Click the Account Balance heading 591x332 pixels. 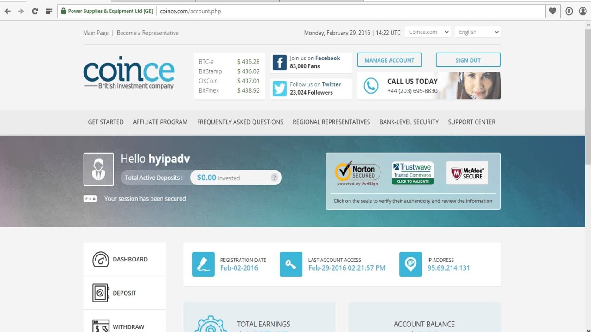[424, 324]
